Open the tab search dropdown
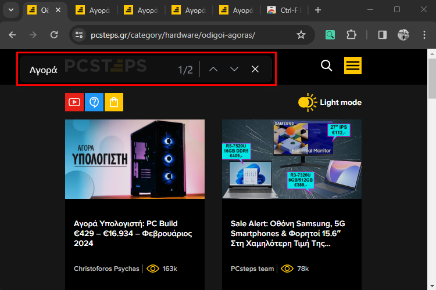Viewport: 436px width, 290px height. (11, 10)
